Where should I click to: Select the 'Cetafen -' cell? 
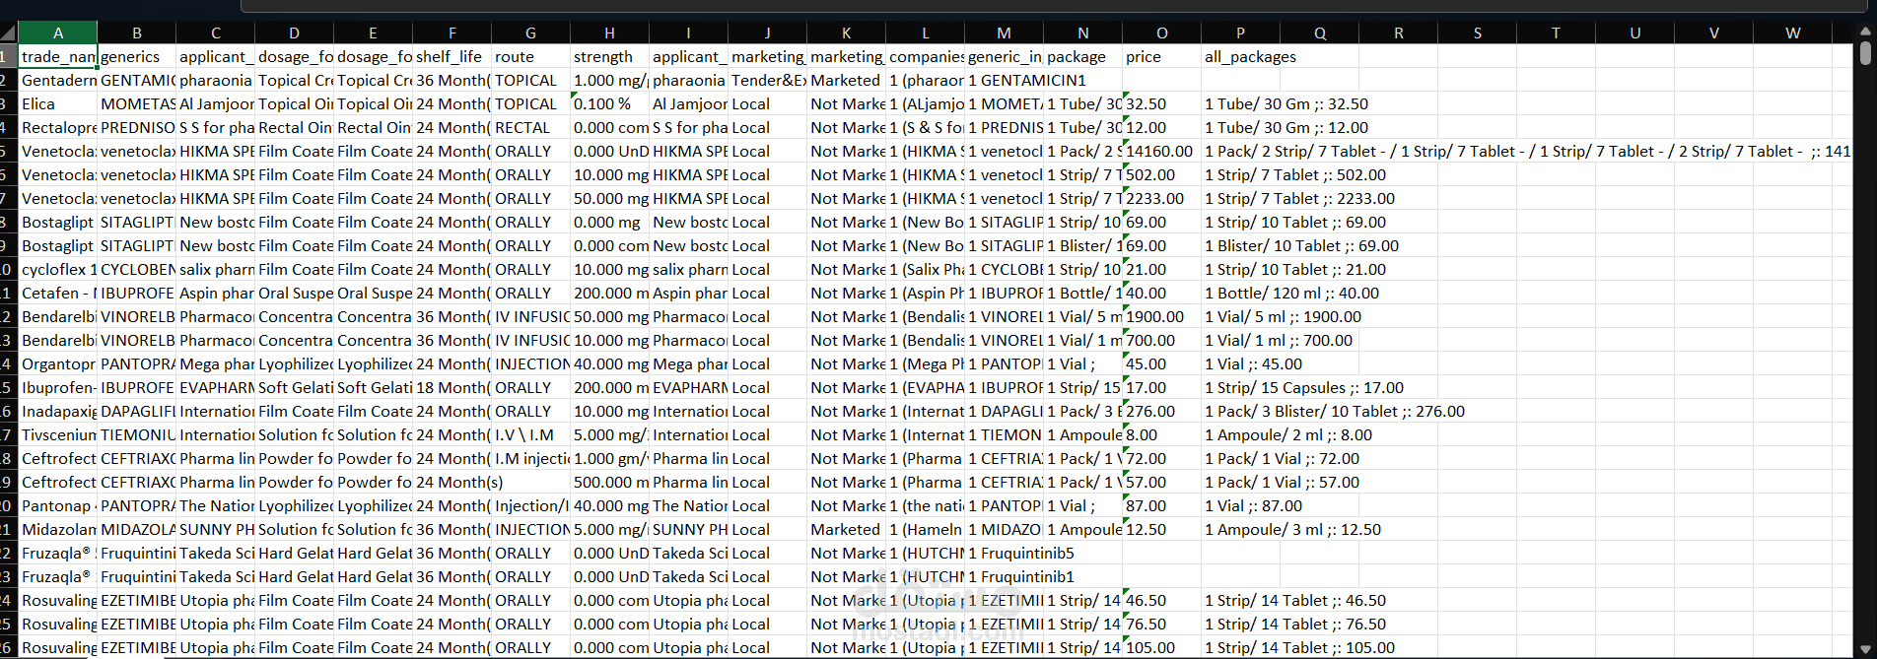(58, 293)
